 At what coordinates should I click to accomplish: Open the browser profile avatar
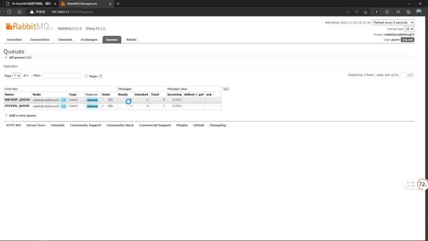[419, 12]
